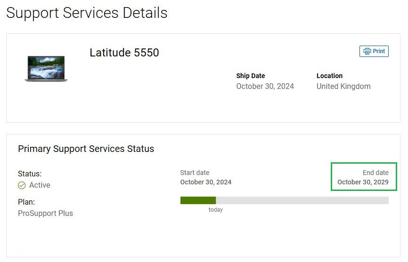408x262 pixels.
Task: Click the Location label
Action: pyautogui.click(x=329, y=76)
